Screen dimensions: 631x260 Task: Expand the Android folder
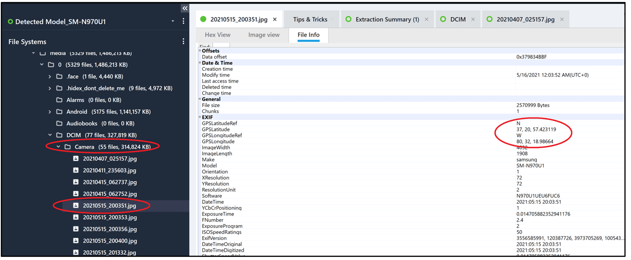click(x=50, y=112)
